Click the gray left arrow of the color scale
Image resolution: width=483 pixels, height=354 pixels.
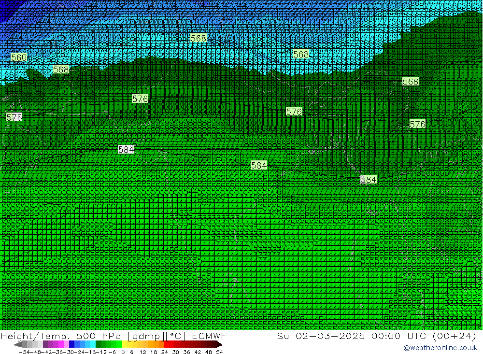tap(17, 344)
